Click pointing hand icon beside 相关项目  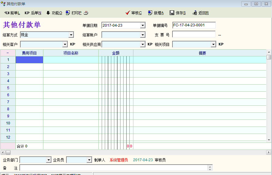[x=221, y=44]
